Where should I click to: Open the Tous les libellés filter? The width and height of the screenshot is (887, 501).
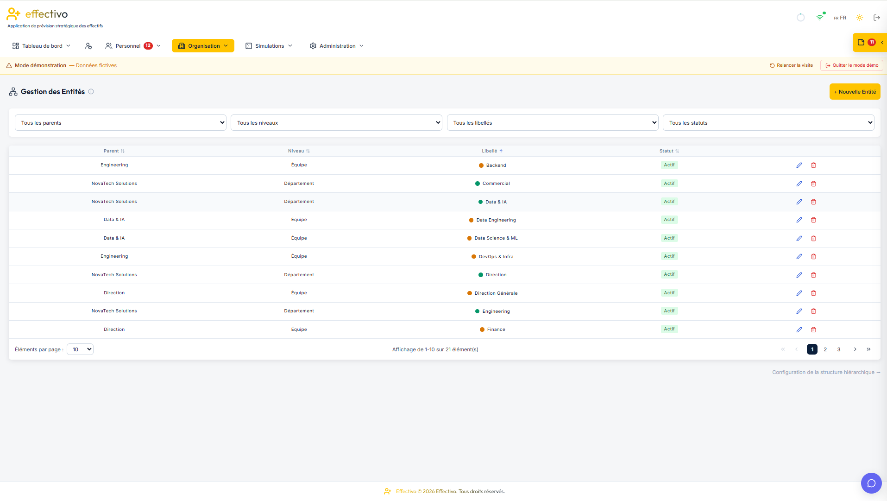(553, 123)
